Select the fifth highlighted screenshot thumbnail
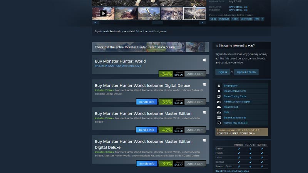 pos(194,13)
